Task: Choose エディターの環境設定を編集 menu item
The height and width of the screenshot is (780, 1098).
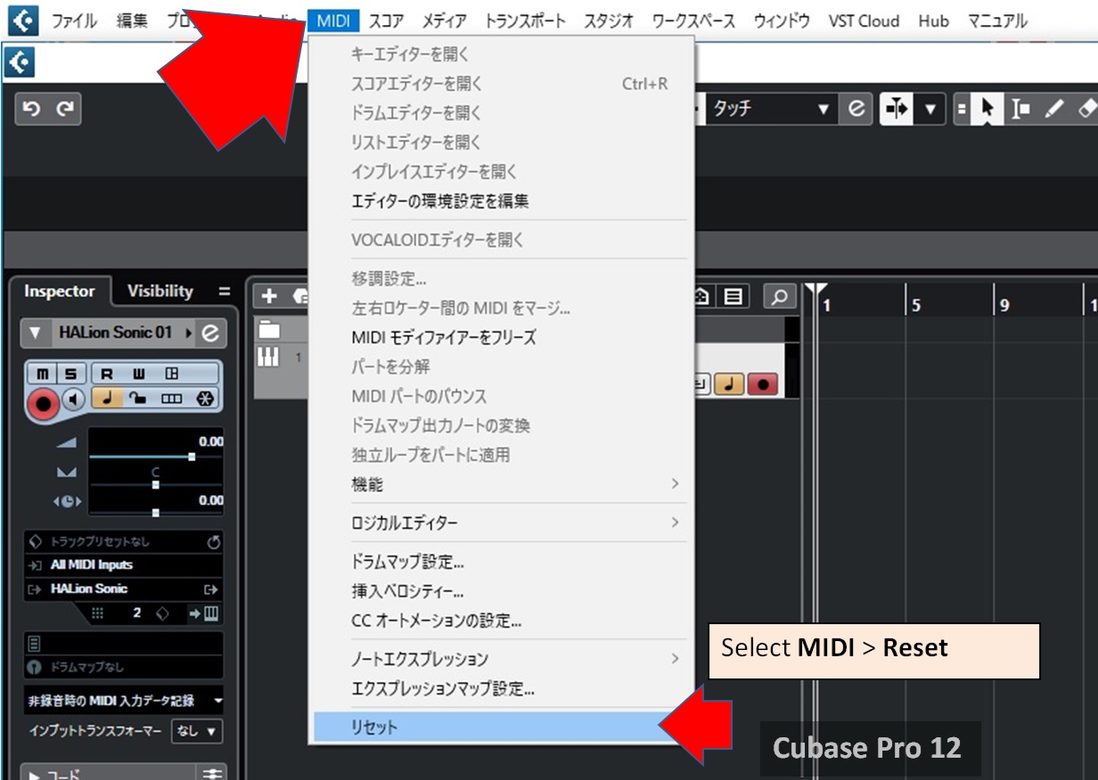Action: coord(501,201)
